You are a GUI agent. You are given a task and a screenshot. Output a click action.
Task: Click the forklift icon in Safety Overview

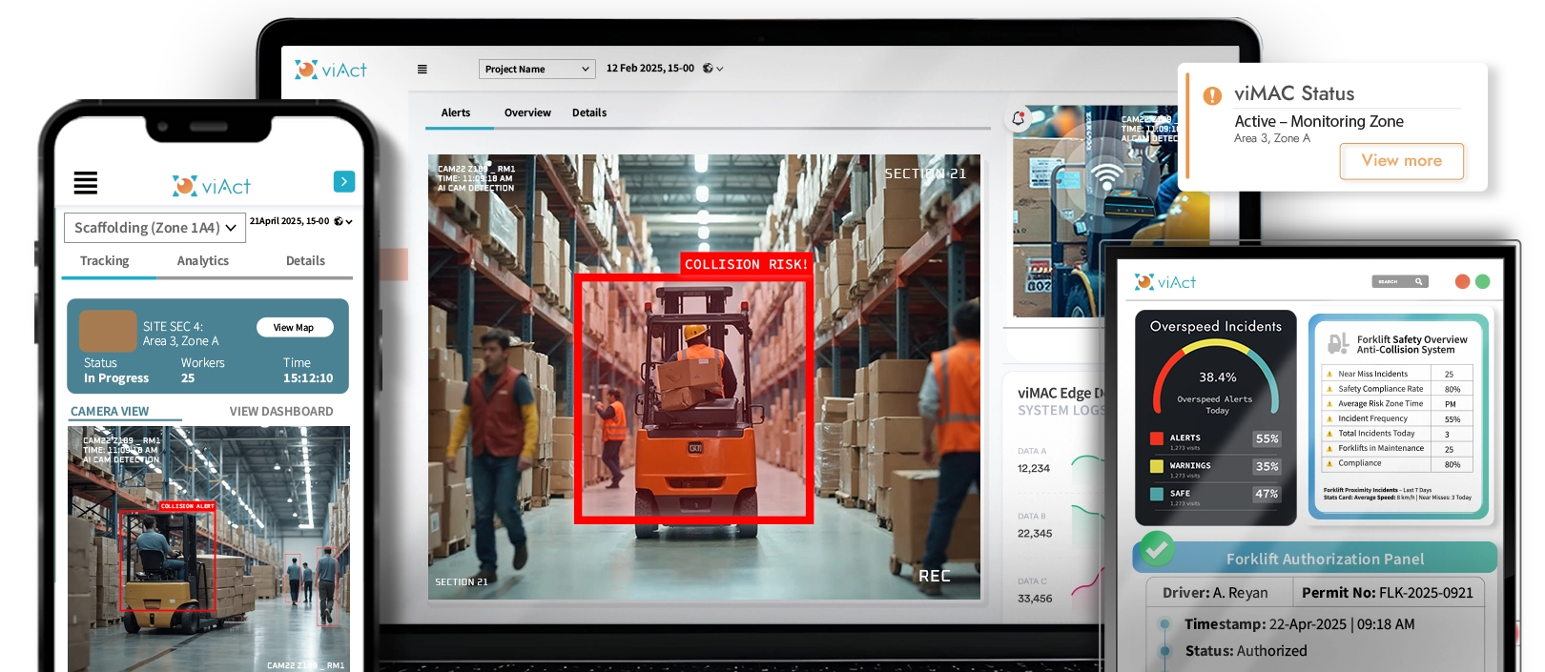point(1338,343)
